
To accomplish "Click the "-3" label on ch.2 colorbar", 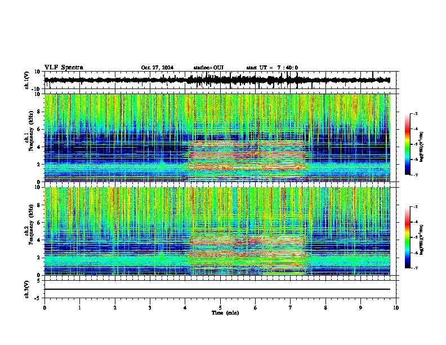I will pos(415,207).
